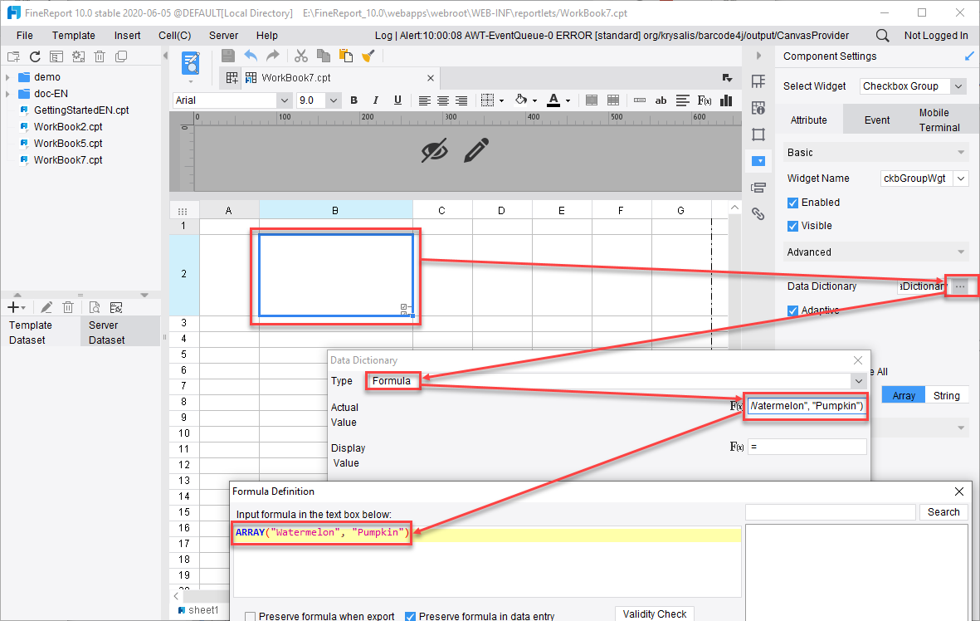The image size is (980, 621).
Task: Switch to the Event tab
Action: coord(876,120)
